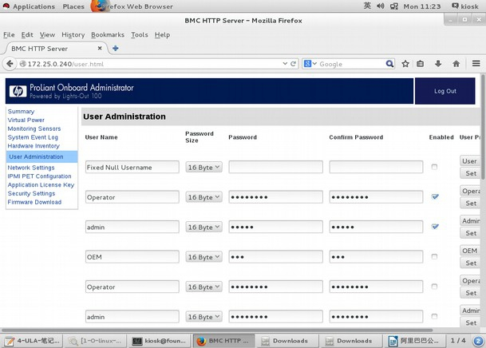Close the BMC HTTP Server tab

click(x=100, y=49)
